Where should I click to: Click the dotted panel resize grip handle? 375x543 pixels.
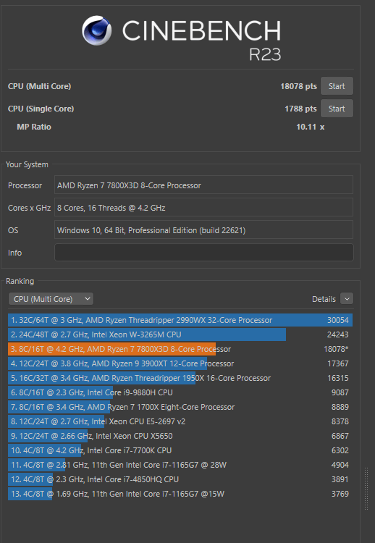366,489
